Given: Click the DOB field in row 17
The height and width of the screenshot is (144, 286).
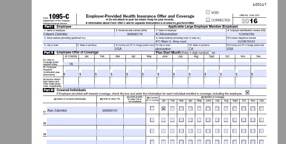Looking at the screenshot, I should [x=135, y=110].
